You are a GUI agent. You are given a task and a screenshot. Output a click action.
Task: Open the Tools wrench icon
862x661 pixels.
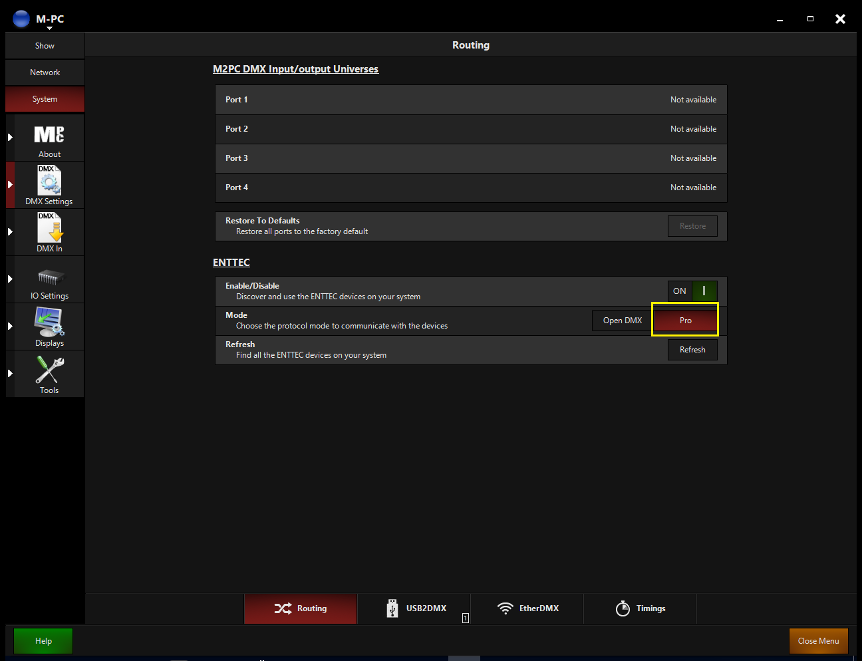coord(49,370)
